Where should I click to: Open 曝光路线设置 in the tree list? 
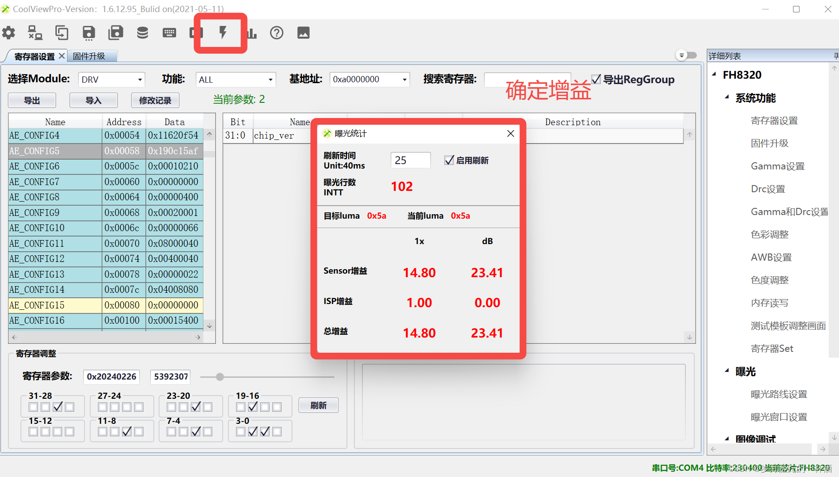click(779, 394)
